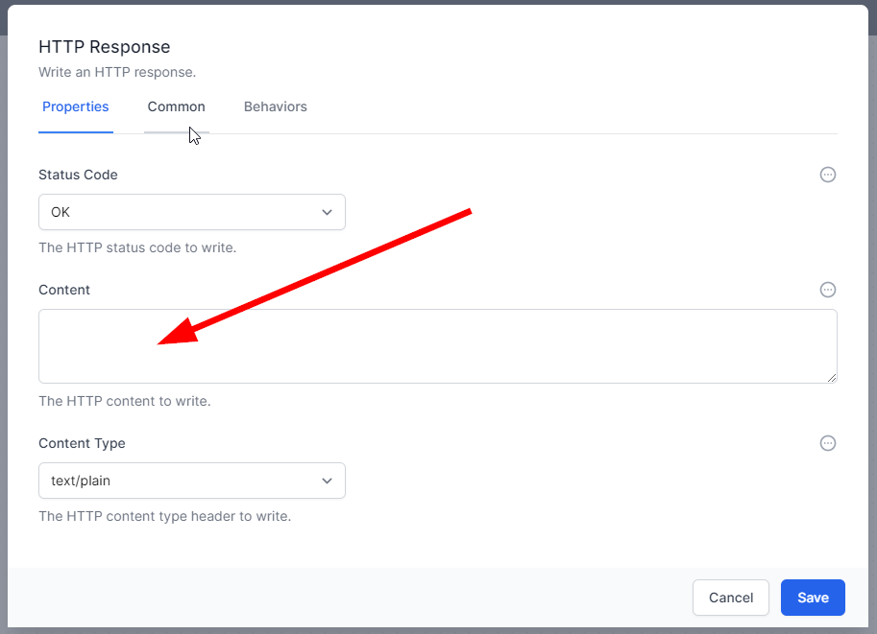Click the resize grip on the Content textarea
The image size is (877, 634).
(832, 379)
